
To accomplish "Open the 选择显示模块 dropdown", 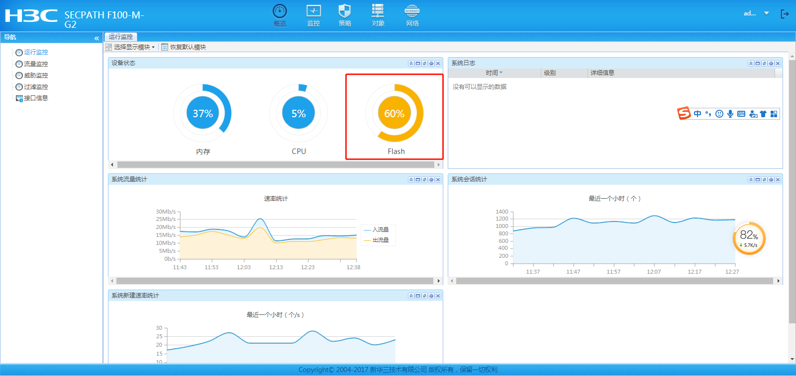I will pyautogui.click(x=131, y=47).
